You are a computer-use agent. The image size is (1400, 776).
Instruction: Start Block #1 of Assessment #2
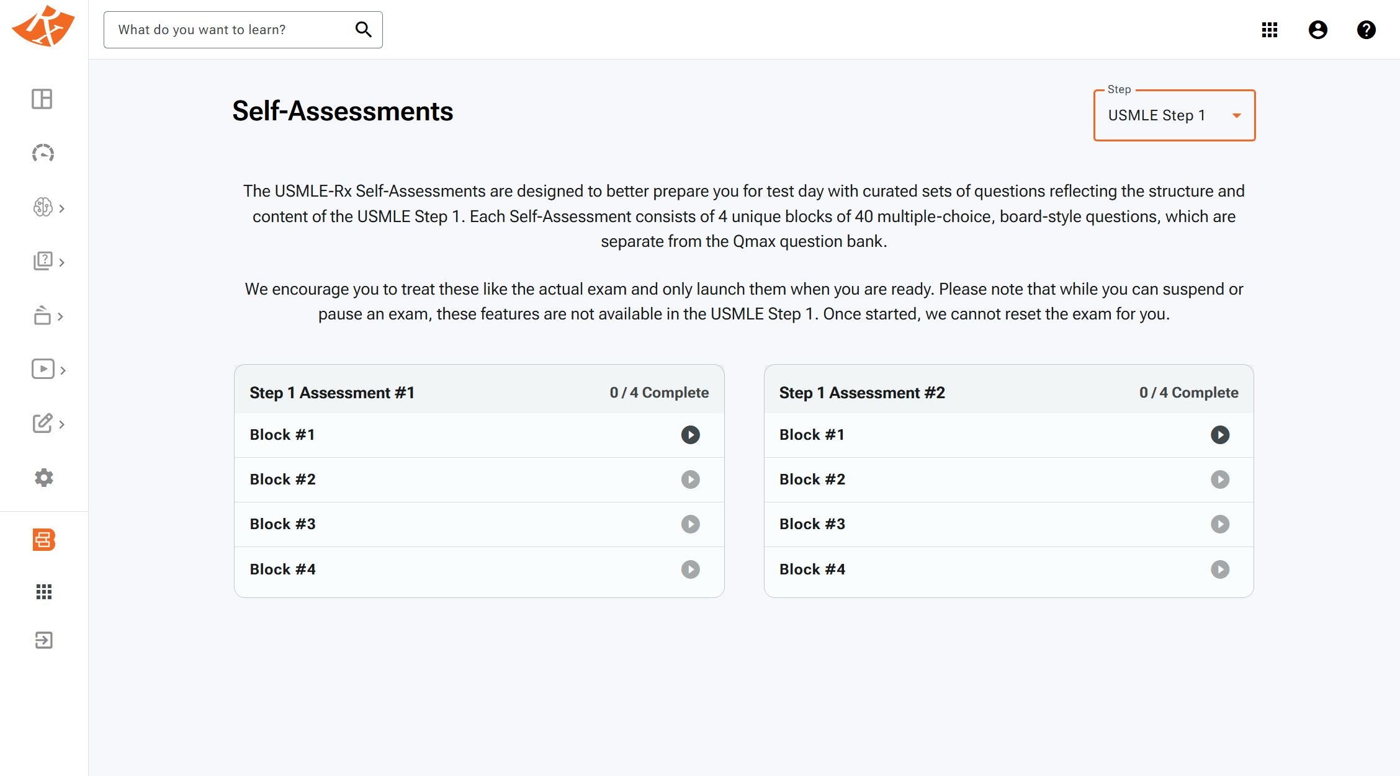click(1219, 435)
